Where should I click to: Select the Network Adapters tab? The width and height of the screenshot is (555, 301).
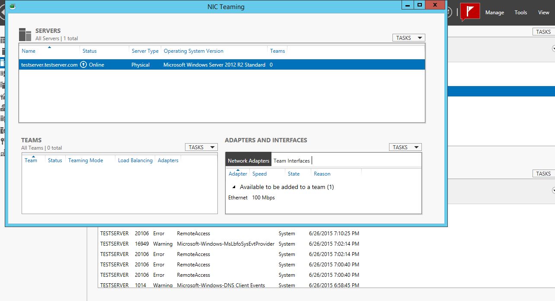[249, 161]
